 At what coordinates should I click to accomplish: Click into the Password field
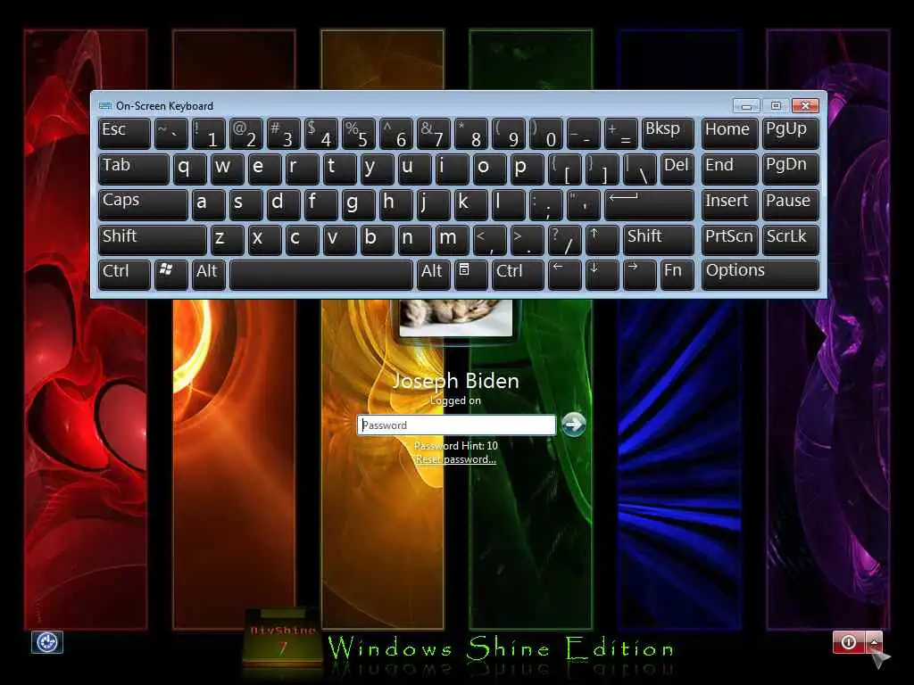[x=456, y=425]
